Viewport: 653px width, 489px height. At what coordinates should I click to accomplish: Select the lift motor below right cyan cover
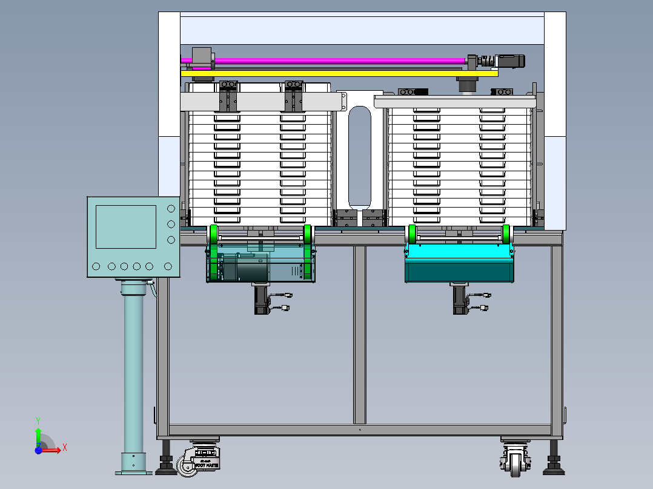point(461,300)
